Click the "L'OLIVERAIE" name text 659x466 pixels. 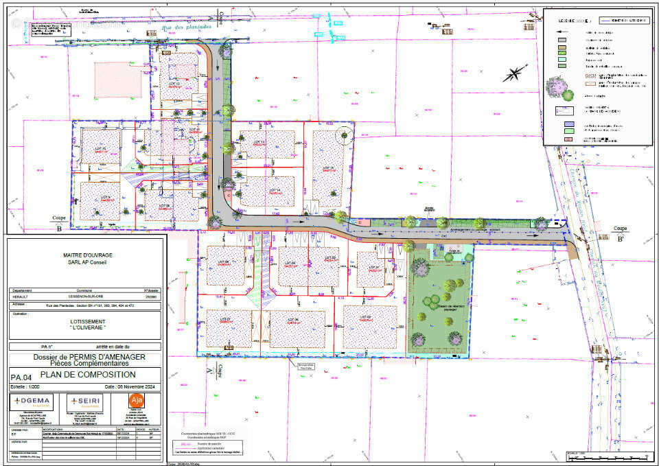pyautogui.click(x=87, y=328)
